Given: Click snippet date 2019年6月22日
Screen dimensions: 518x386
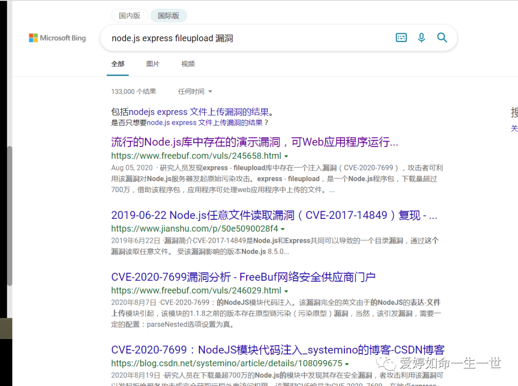Looking at the screenshot, I should pos(135,241).
